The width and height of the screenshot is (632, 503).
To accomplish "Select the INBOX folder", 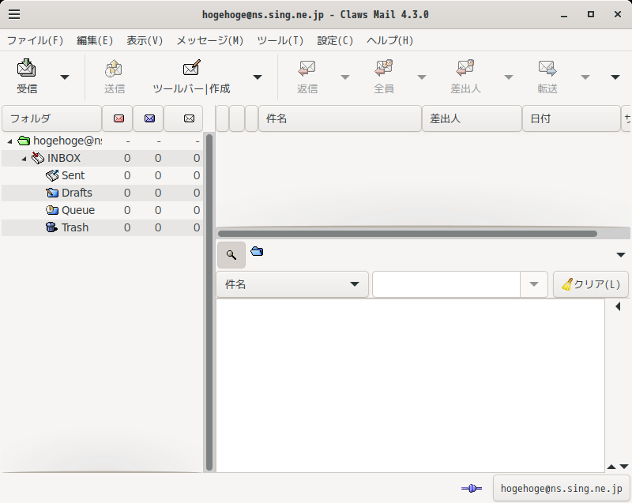I will (x=103, y=158).
